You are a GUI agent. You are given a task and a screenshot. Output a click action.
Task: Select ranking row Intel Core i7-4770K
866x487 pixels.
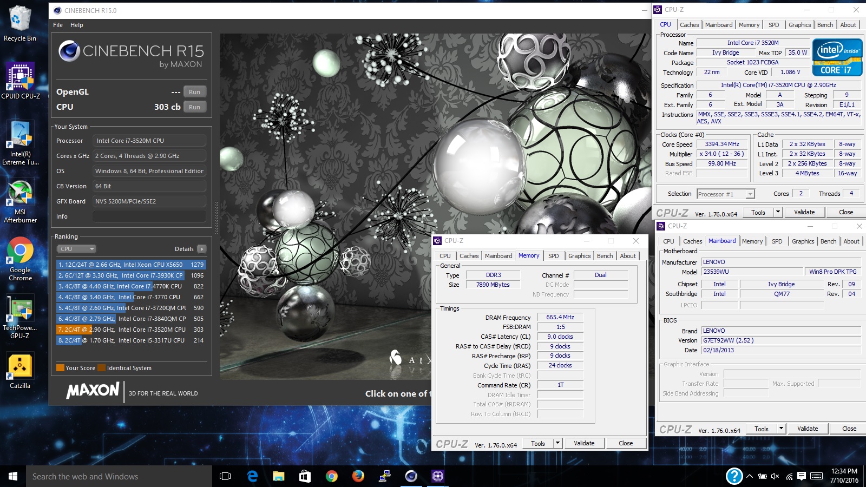click(131, 286)
